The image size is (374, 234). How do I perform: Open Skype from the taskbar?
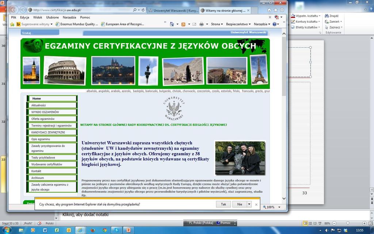point(117,230)
